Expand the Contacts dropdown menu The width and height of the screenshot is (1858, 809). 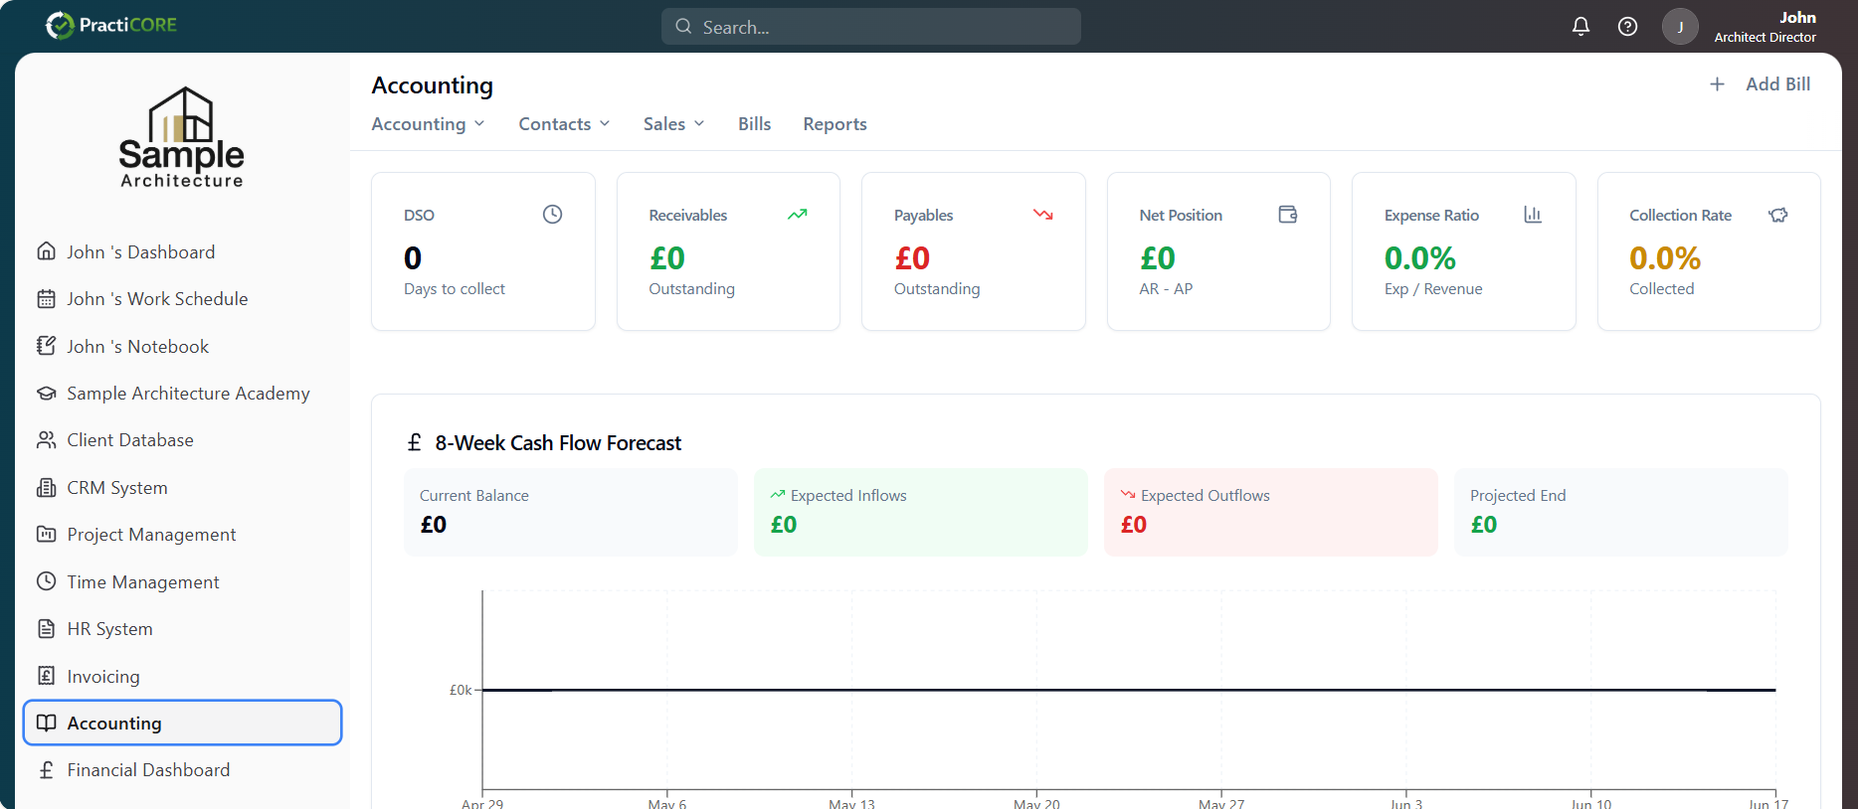pyautogui.click(x=564, y=124)
